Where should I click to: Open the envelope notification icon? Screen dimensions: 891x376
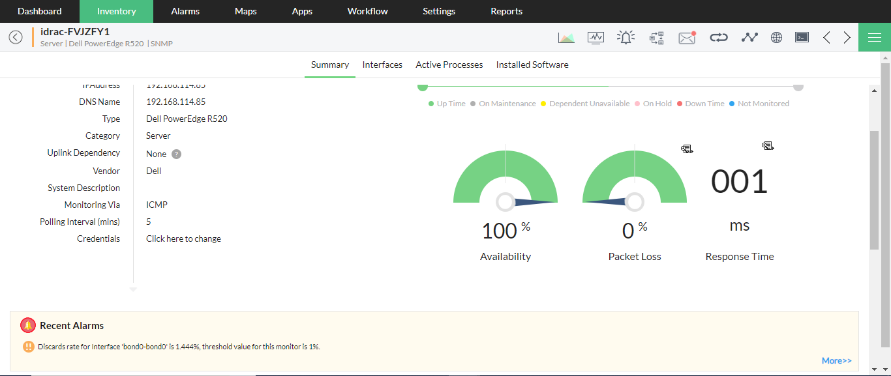[x=687, y=38]
